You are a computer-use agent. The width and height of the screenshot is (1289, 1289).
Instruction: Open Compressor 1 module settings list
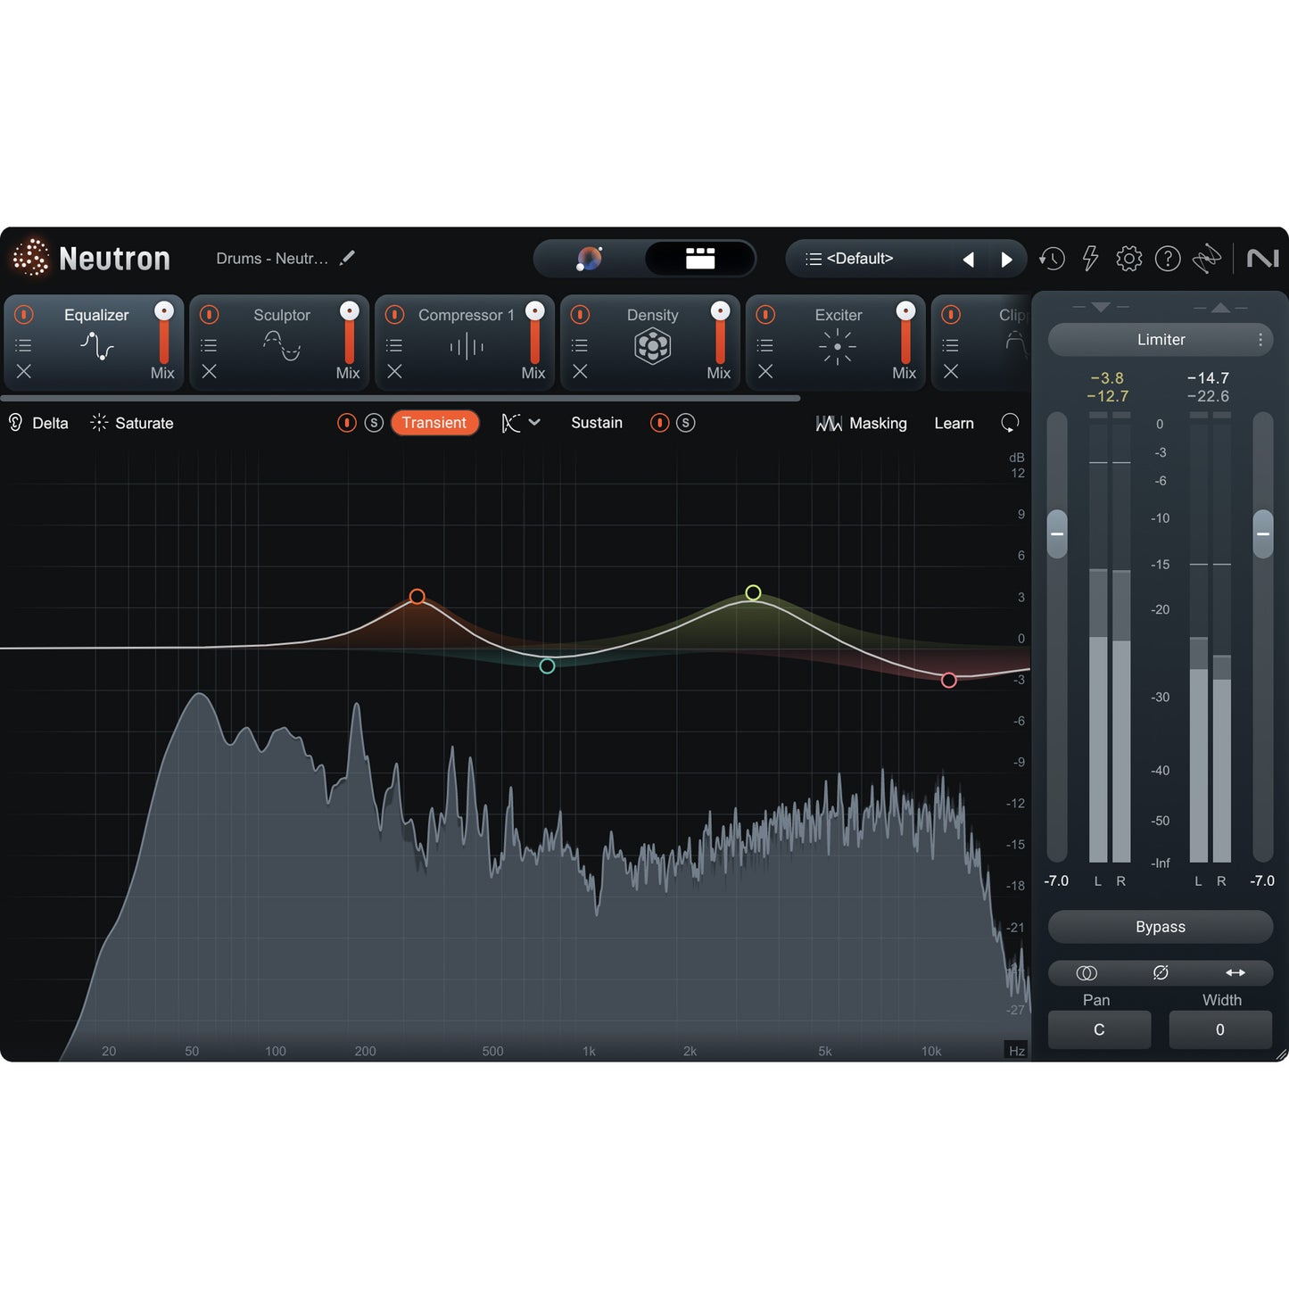coord(394,344)
